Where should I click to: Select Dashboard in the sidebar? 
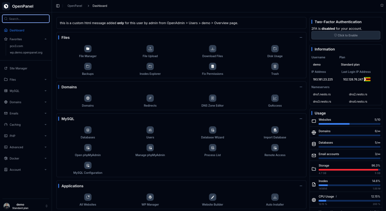click(17, 30)
